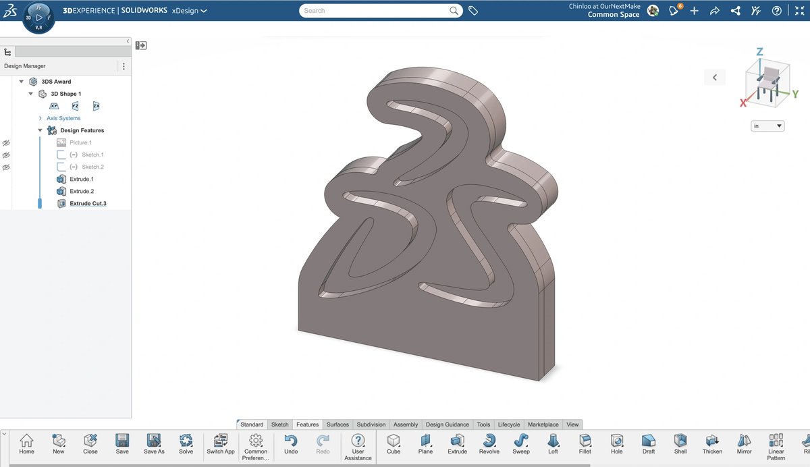
Task: Open the View tab
Action: click(x=572, y=424)
